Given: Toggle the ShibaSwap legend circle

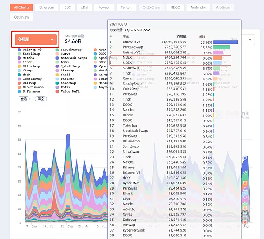Looking at the screenshot, I should [x=19, y=66].
